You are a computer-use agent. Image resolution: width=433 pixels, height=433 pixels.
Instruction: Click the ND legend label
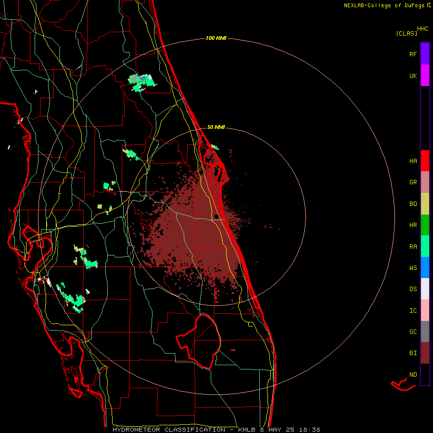coord(413,375)
